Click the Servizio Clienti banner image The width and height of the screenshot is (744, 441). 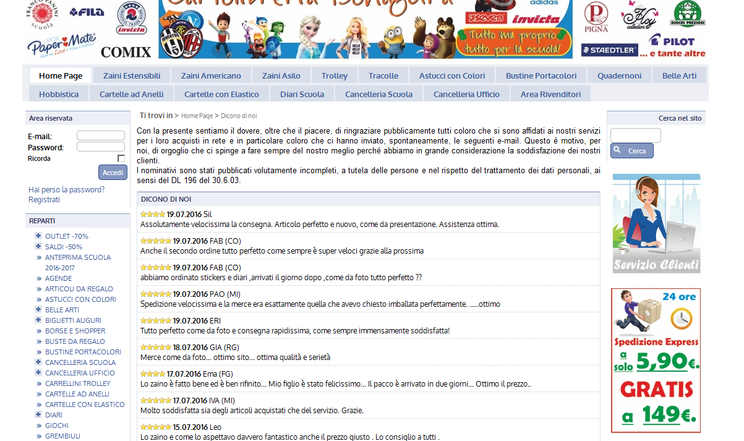coord(656,223)
